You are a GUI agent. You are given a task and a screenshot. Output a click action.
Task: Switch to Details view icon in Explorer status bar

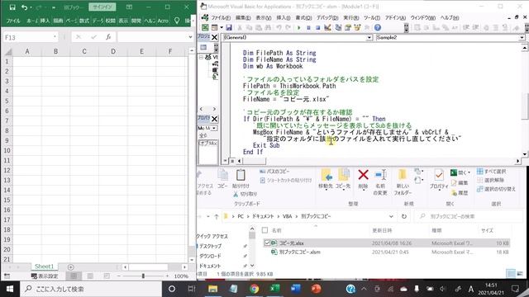[511, 273]
